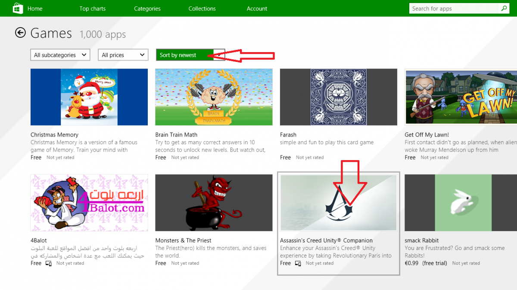The image size is (517, 290).
Task: Click 'First contact didn't go as planned' text
Action: (x=461, y=146)
